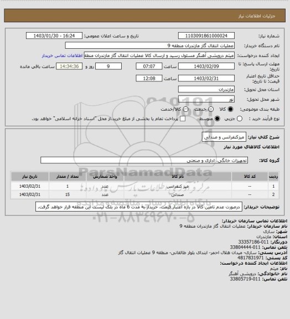Click the price validity date 1403/02/31
290x319 pixels.
pyautogui.click(x=206, y=78)
